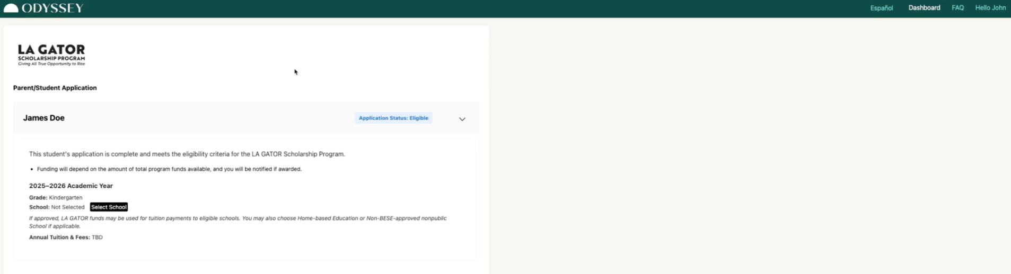Click the Parent/Student Application heading
The height and width of the screenshot is (274, 1011).
55,88
